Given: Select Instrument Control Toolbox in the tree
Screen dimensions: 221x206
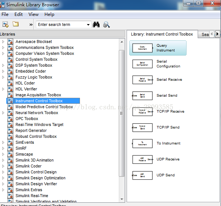Looking at the screenshot, I should 39,101.
